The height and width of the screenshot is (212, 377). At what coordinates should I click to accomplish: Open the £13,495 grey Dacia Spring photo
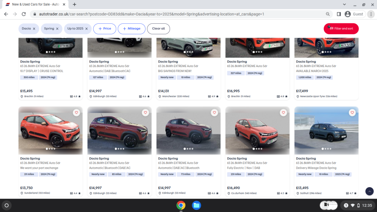pyautogui.click(x=326, y=131)
